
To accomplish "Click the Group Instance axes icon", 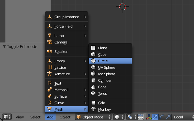I will [50, 17].
